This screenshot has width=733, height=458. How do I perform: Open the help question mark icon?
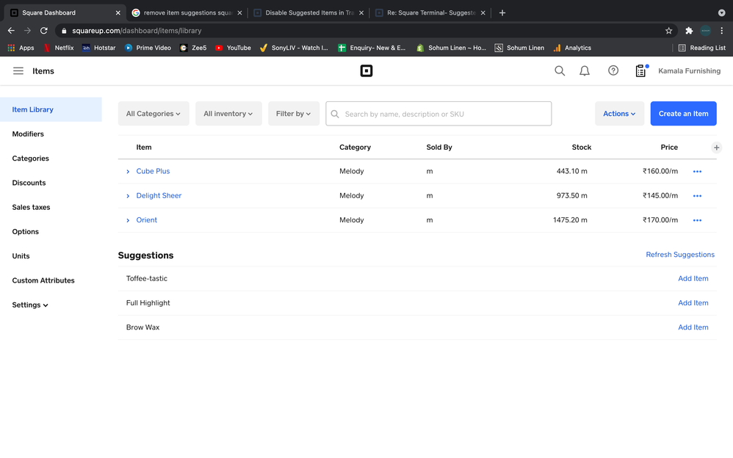[x=613, y=71]
